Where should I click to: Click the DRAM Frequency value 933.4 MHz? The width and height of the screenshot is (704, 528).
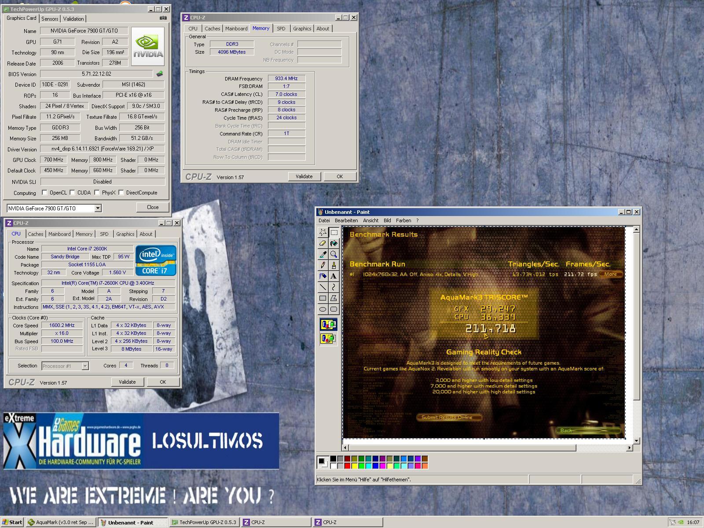[286, 78]
